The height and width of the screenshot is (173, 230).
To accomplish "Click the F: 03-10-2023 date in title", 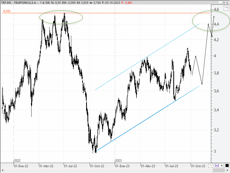I will pyautogui.click(x=111, y=3).
